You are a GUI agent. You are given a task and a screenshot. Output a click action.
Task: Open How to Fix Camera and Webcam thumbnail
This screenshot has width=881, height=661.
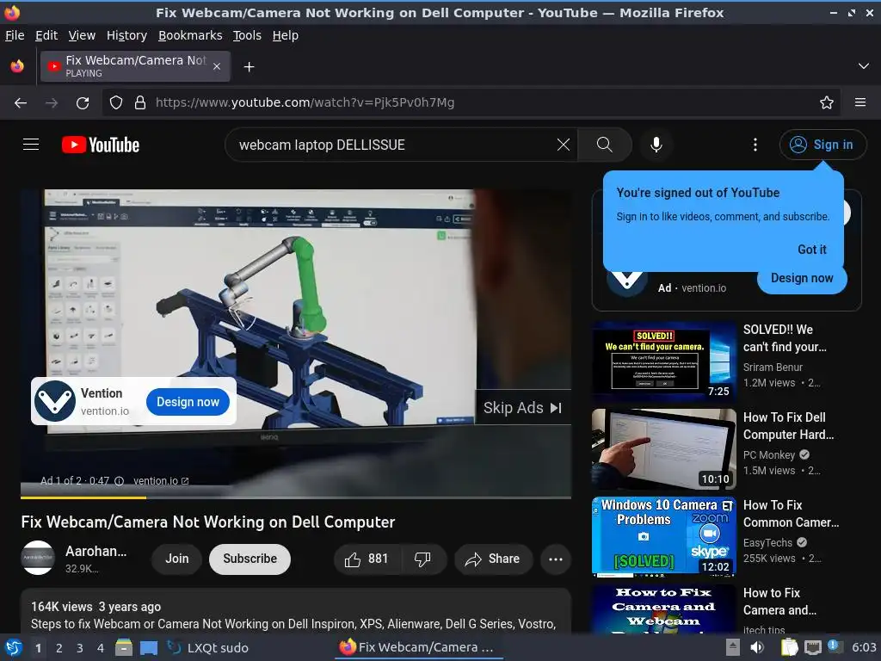pos(663,609)
